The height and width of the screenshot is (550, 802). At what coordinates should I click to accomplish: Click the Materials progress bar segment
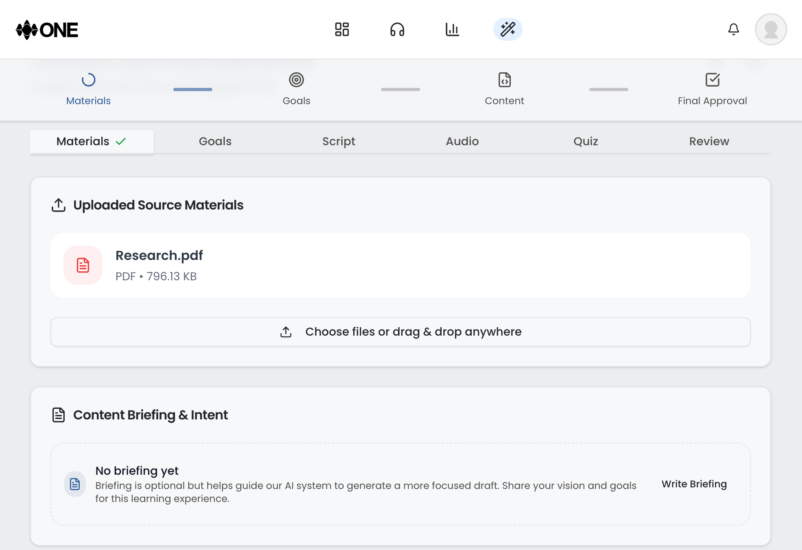tap(192, 89)
